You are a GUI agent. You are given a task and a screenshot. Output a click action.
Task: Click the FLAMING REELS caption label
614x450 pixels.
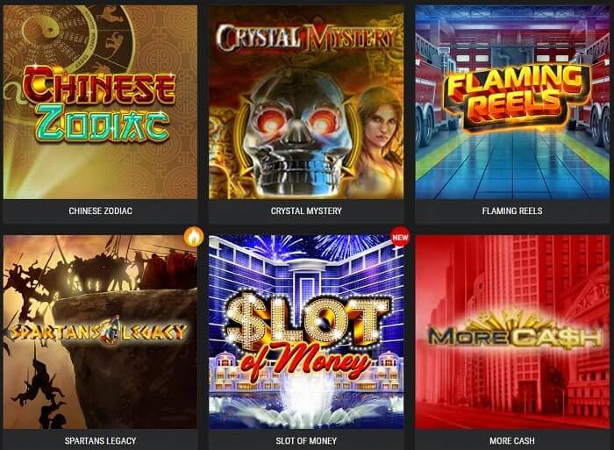(x=512, y=211)
